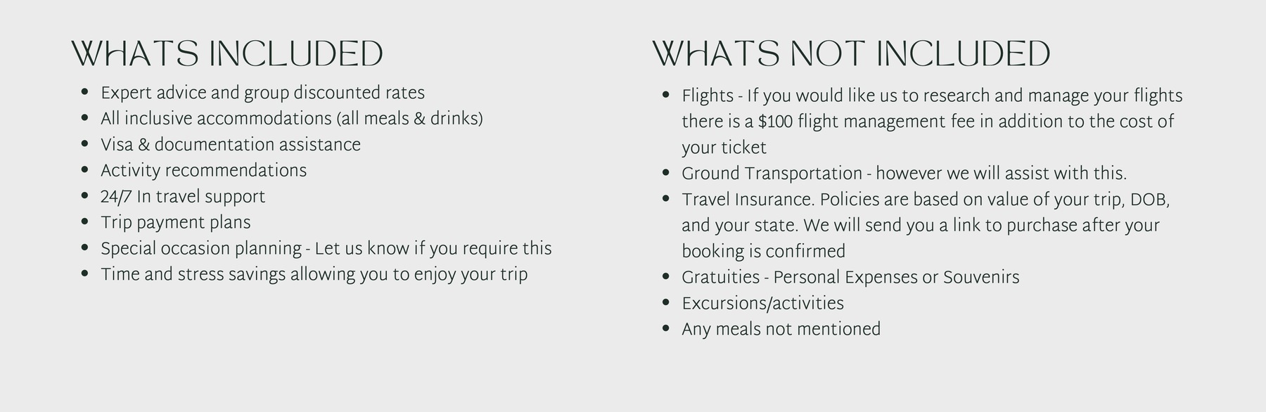The height and width of the screenshot is (412, 1266).
Task: Click 'Any meals not mentioned' text
Action: tap(781, 330)
